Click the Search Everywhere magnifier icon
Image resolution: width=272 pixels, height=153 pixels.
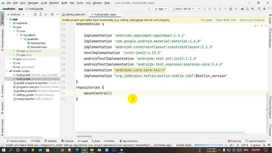click(259, 9)
